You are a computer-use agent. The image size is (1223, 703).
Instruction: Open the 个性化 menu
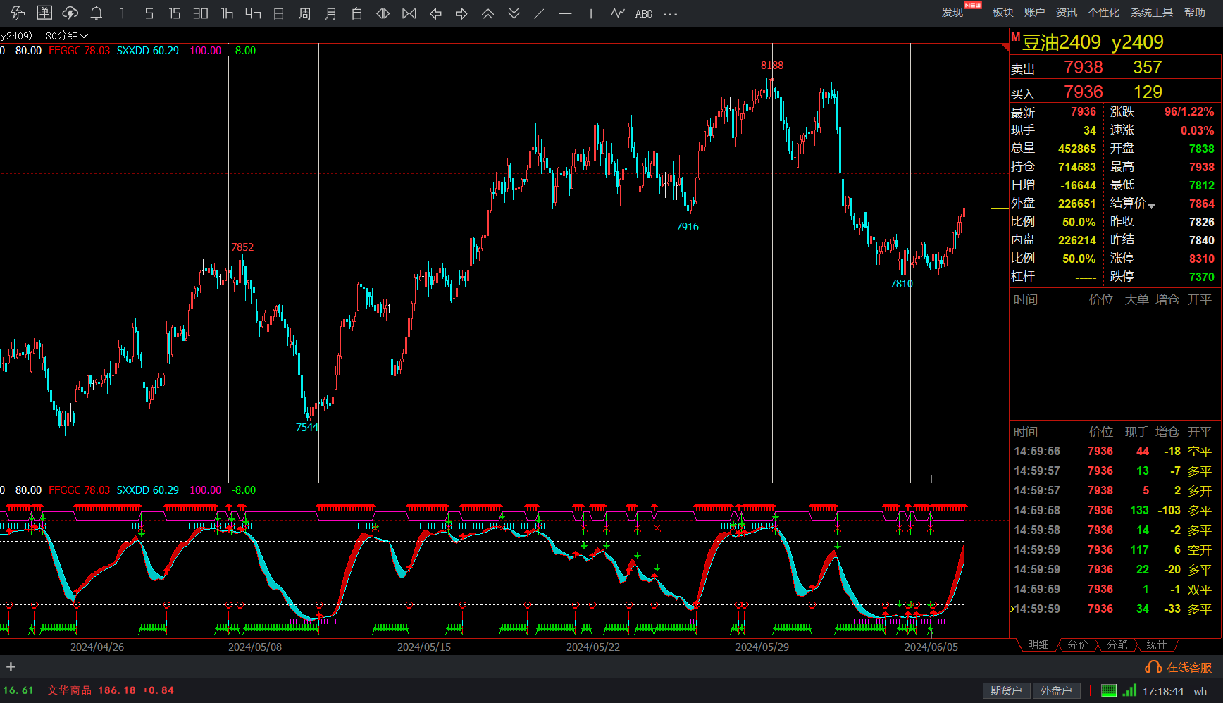click(1103, 12)
